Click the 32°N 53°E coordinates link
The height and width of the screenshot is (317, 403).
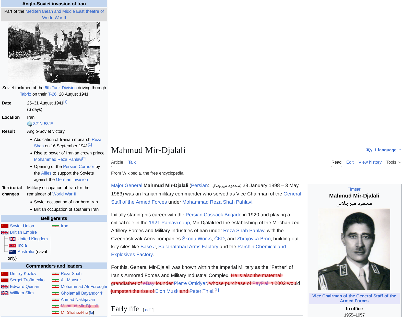(43, 124)
